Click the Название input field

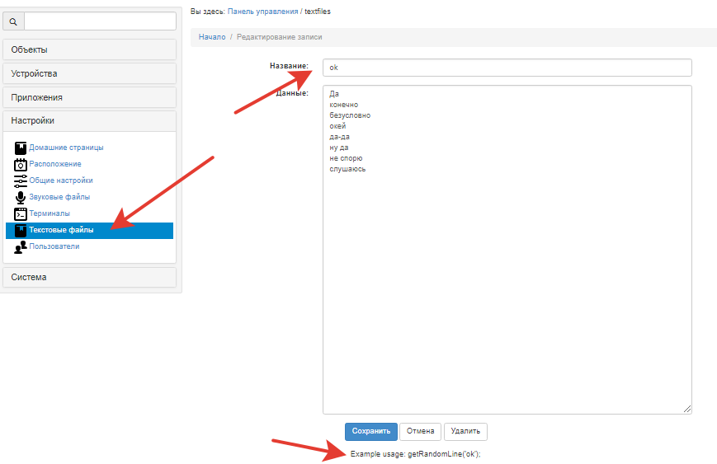click(x=507, y=68)
